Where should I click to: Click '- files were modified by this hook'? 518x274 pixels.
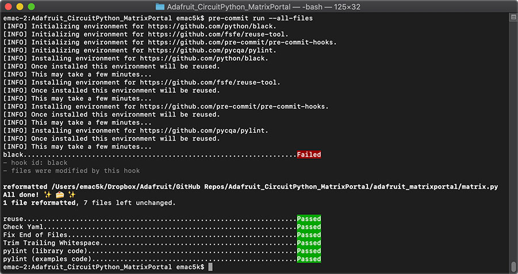click(71, 171)
